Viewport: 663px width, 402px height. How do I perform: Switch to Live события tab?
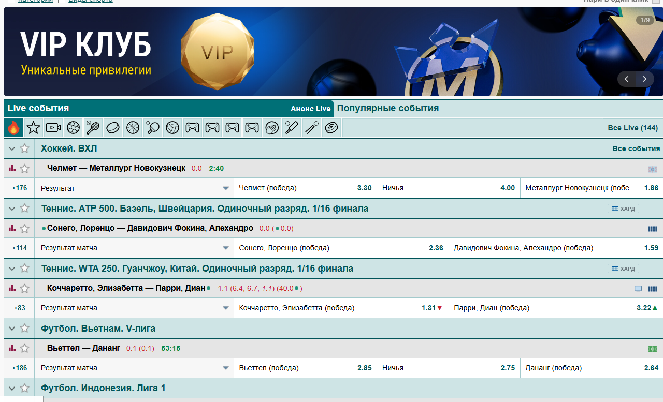click(x=38, y=108)
